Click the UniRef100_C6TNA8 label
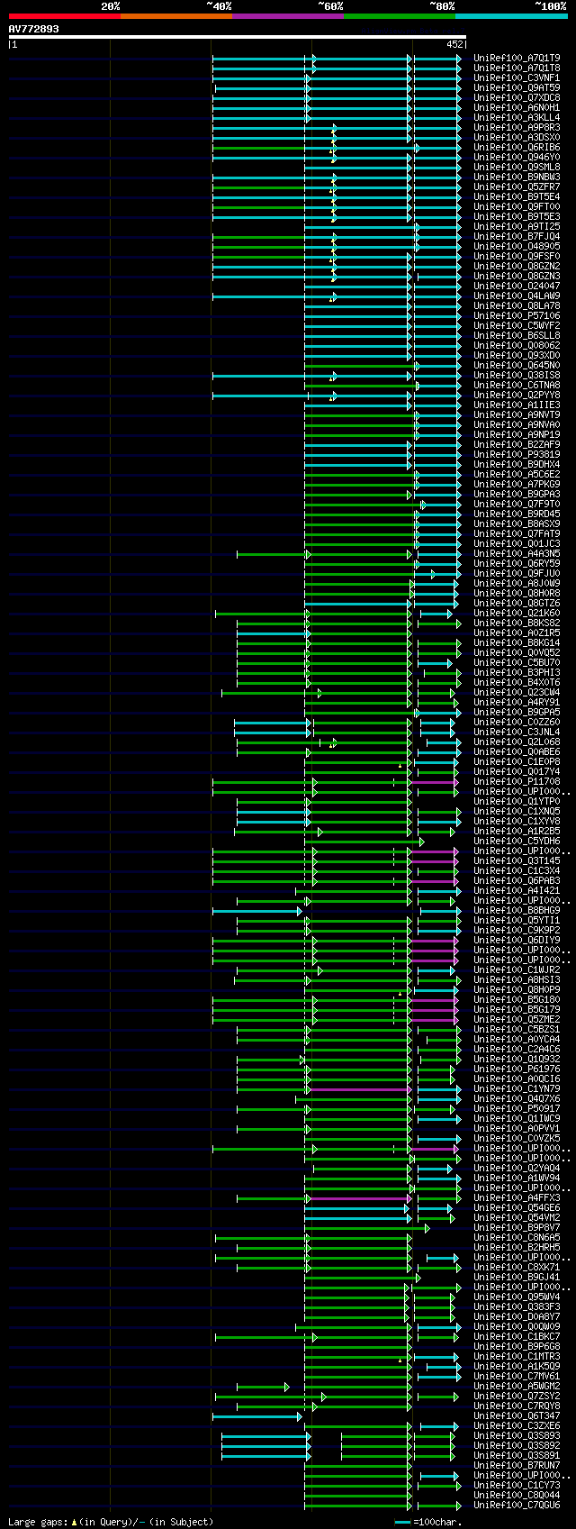Viewport: 576px width, 1529px height. tap(517, 385)
